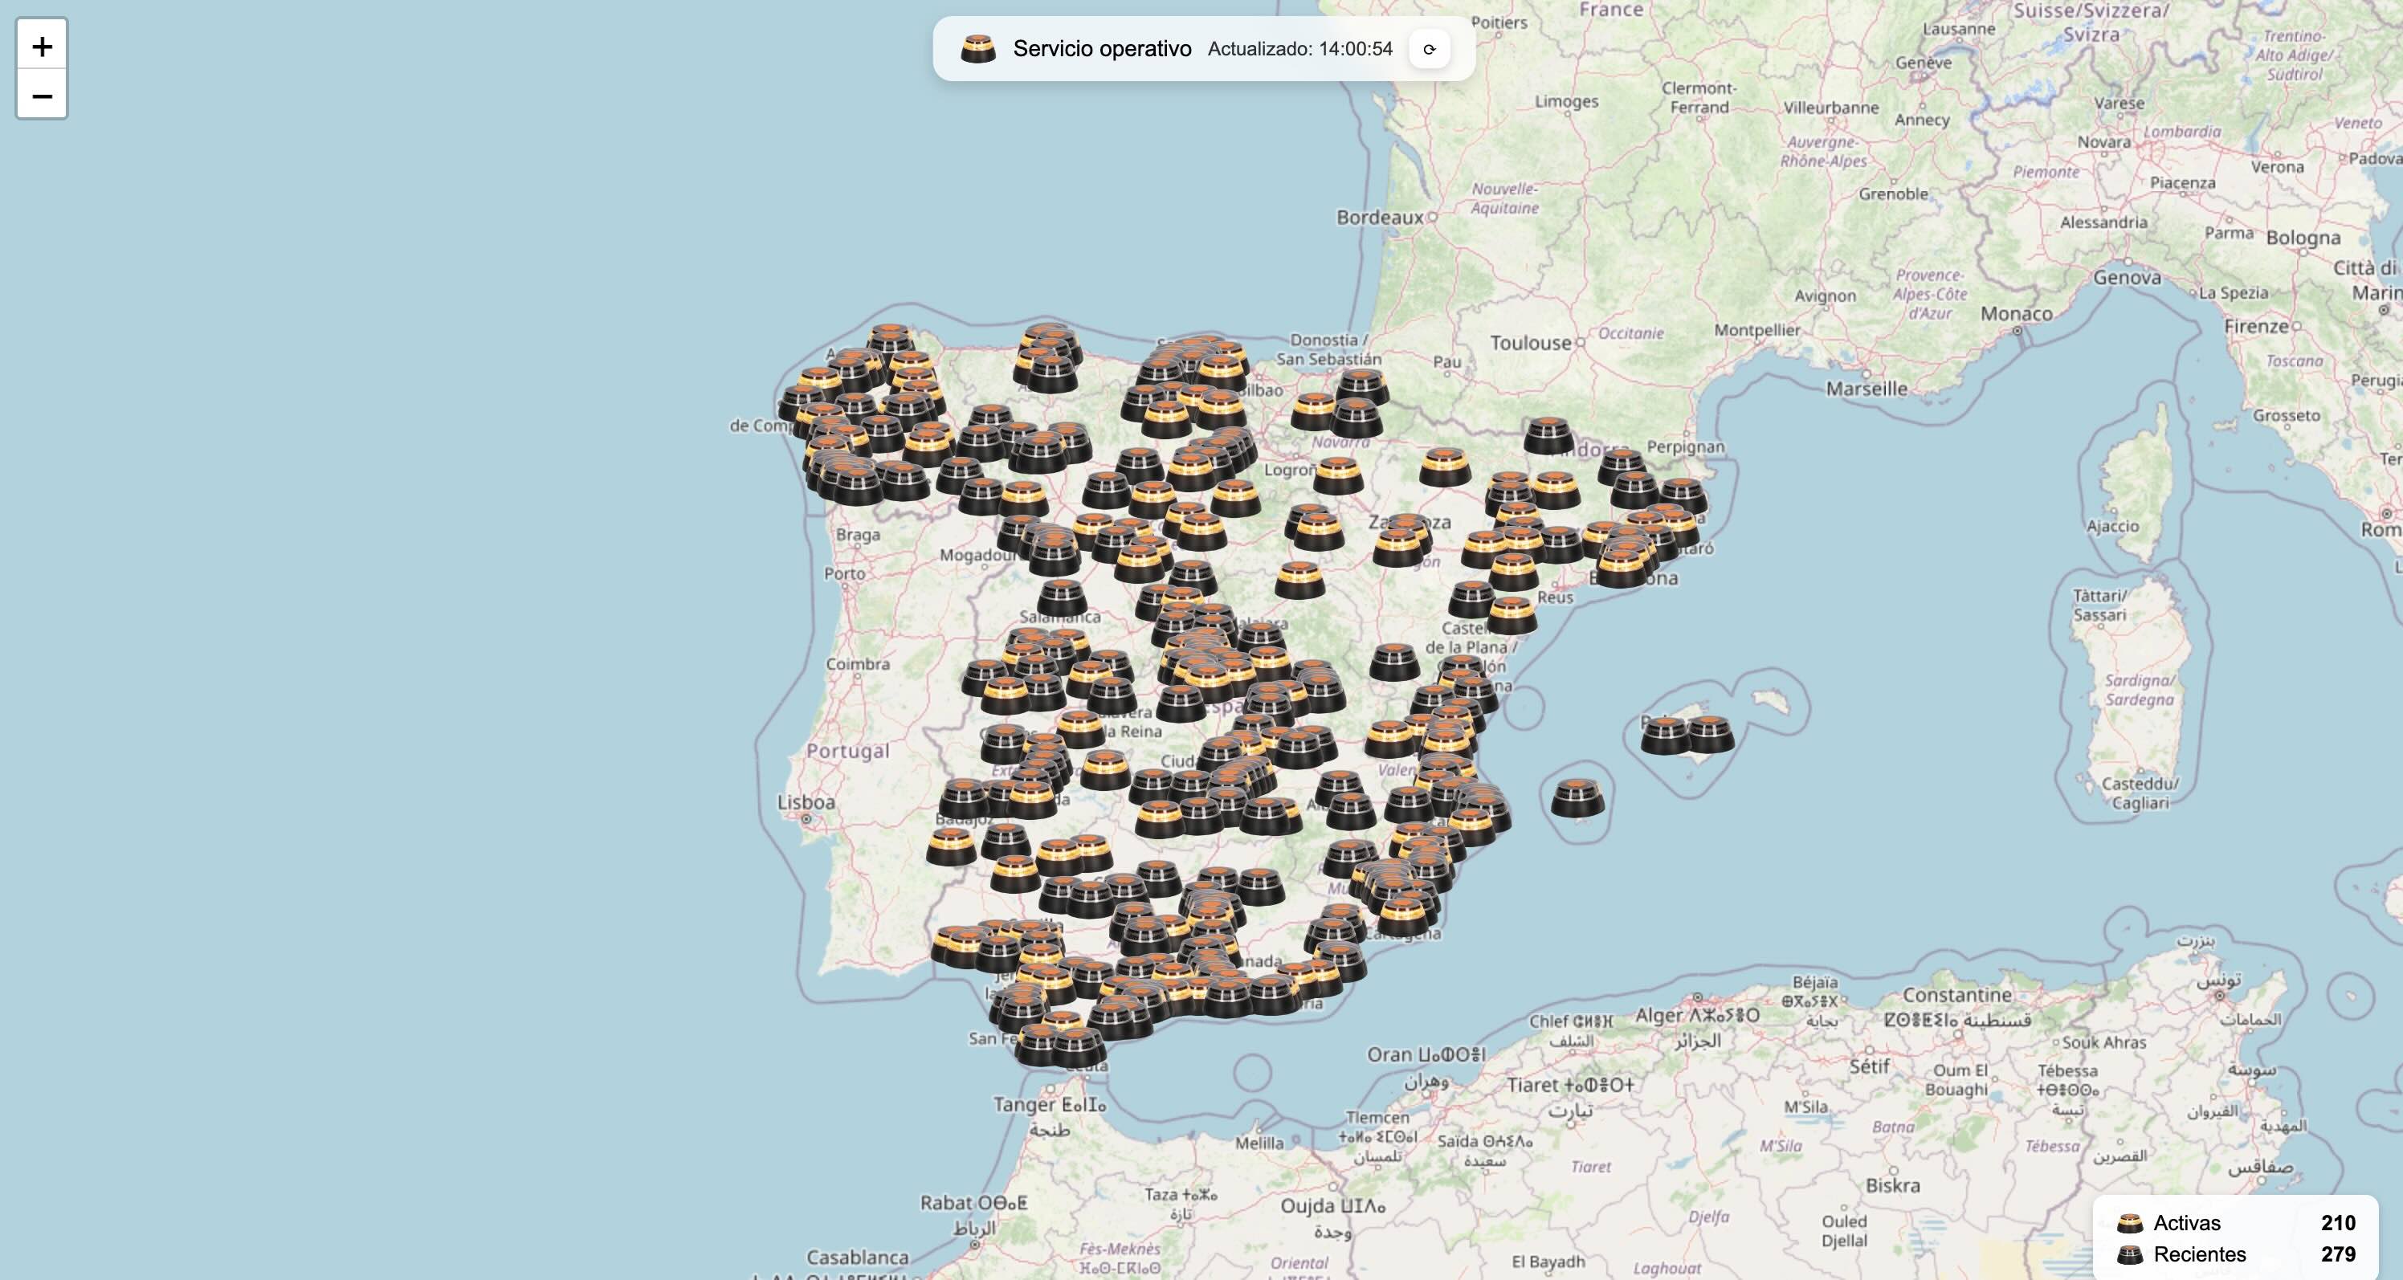Refresh the beacon data
Viewport: 2403px width, 1280px height.
1428,50
